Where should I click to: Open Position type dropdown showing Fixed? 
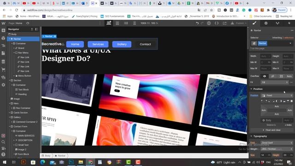pos(277,95)
